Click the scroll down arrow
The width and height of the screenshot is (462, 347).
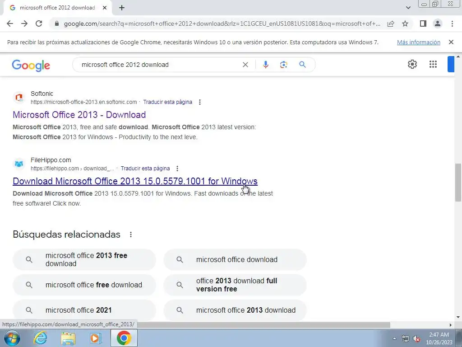point(458,317)
